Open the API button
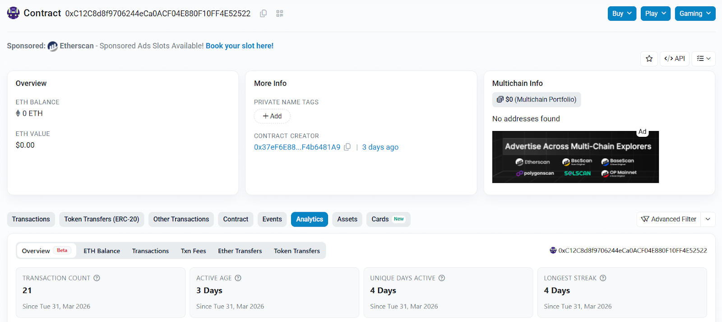 [x=674, y=59]
